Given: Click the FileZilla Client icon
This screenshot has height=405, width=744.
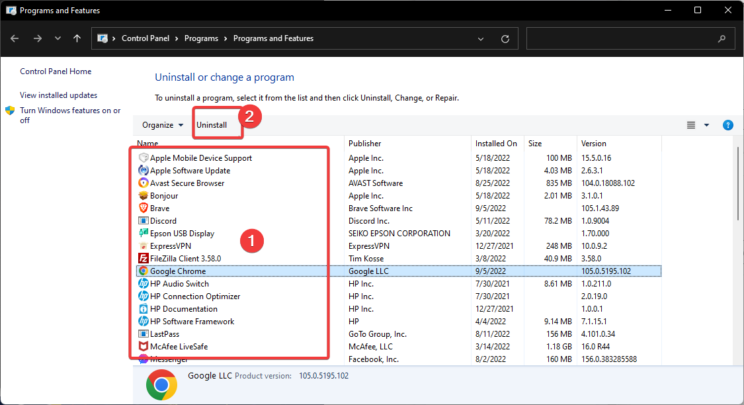Looking at the screenshot, I should click(144, 258).
